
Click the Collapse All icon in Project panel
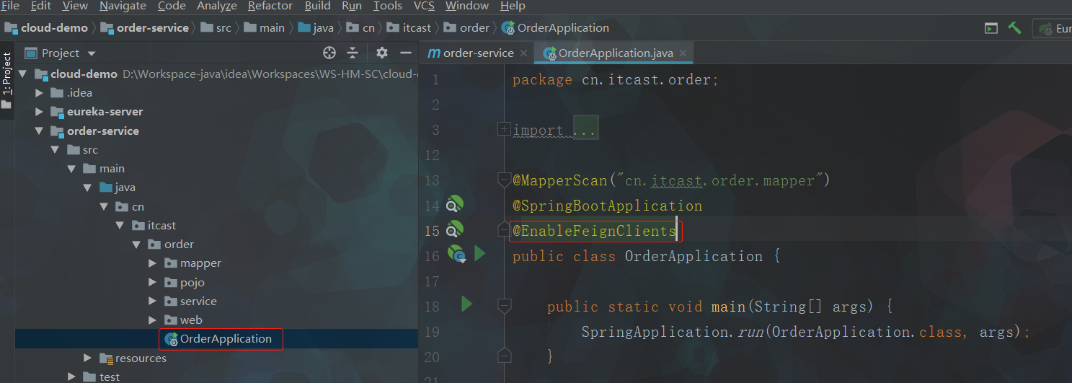tap(353, 53)
